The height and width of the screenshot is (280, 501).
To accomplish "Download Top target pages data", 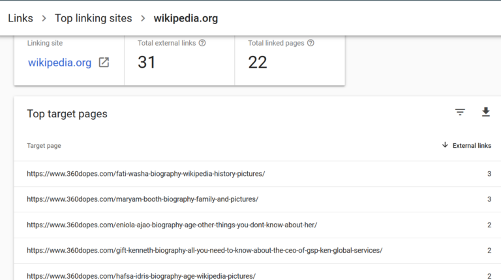I will (485, 112).
